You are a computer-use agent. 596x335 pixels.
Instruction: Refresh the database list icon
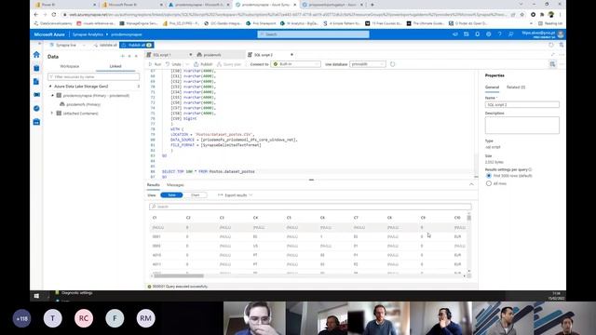pos(393,64)
